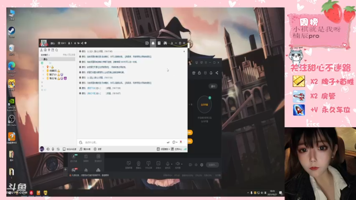Open Steam from the desktop
The width and height of the screenshot is (356, 200).
12,32
